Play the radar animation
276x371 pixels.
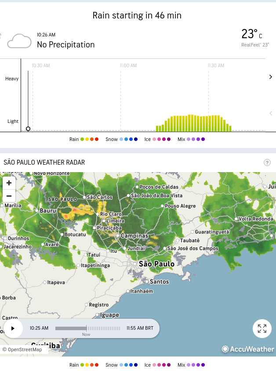13,328
